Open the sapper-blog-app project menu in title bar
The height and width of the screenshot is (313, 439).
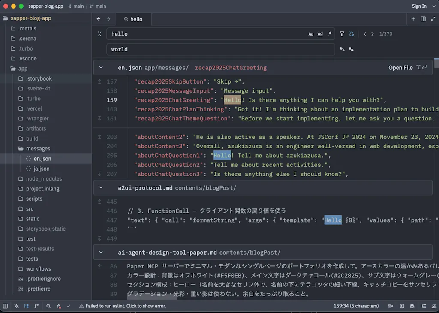45,6
